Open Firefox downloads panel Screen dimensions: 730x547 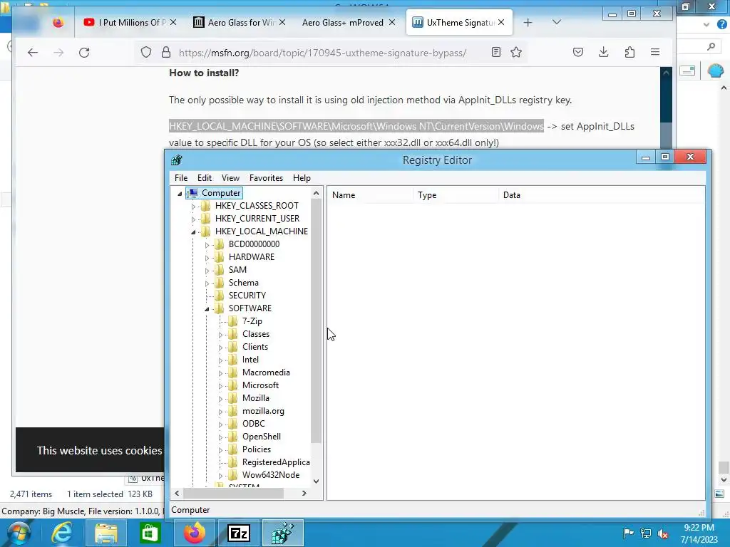click(603, 52)
